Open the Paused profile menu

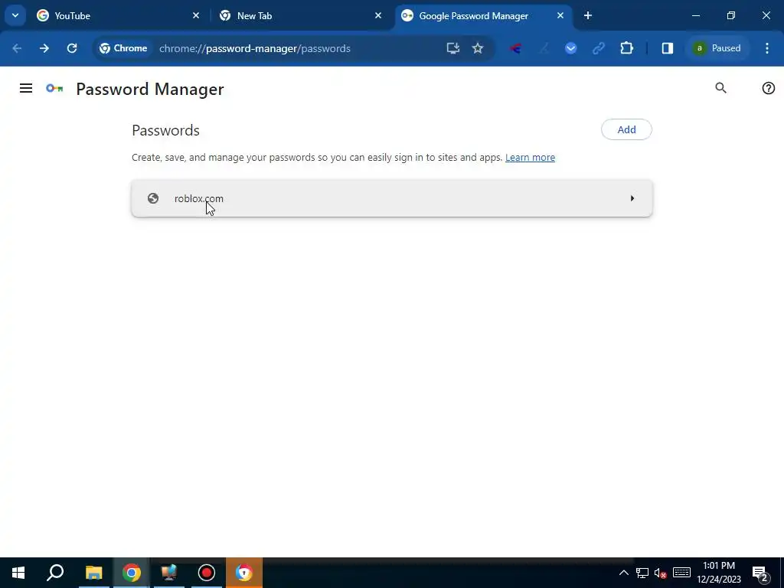point(717,48)
